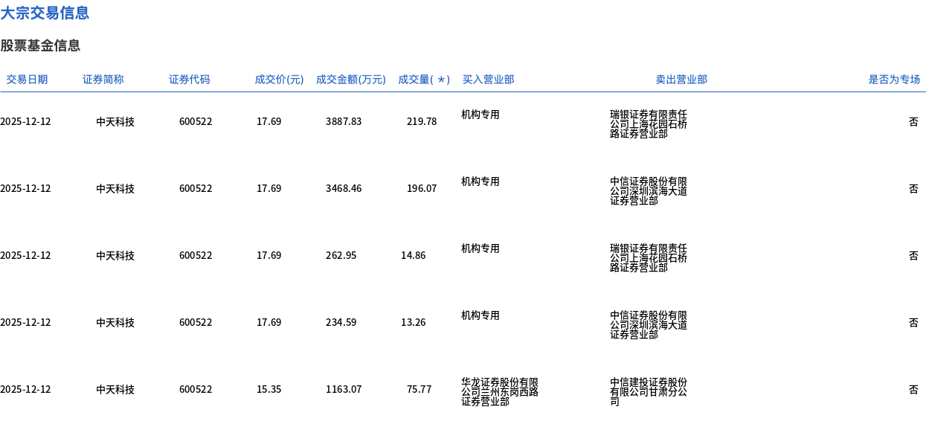This screenshot has width=926, height=427.
Task: Click 否 in the 1163.07 row
Action: pyautogui.click(x=913, y=389)
